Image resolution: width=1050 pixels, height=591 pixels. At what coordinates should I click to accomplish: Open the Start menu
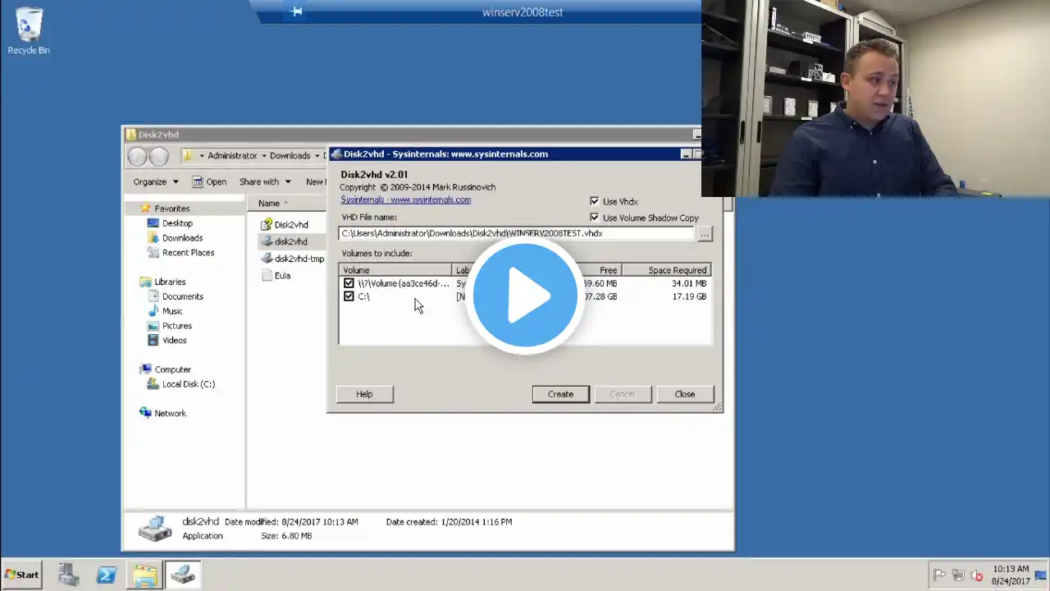point(22,575)
